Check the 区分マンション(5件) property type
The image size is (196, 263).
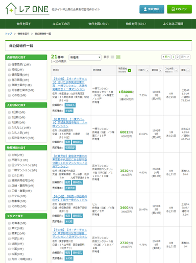pyautogui.click(x=9, y=165)
